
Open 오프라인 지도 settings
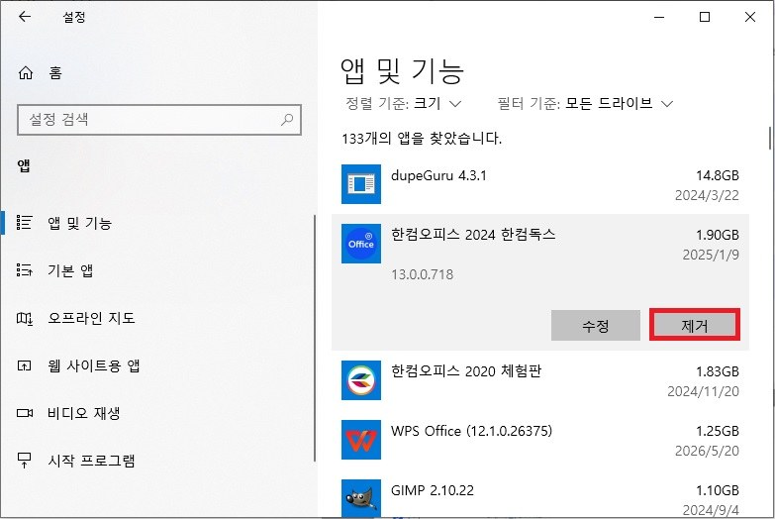(91, 318)
